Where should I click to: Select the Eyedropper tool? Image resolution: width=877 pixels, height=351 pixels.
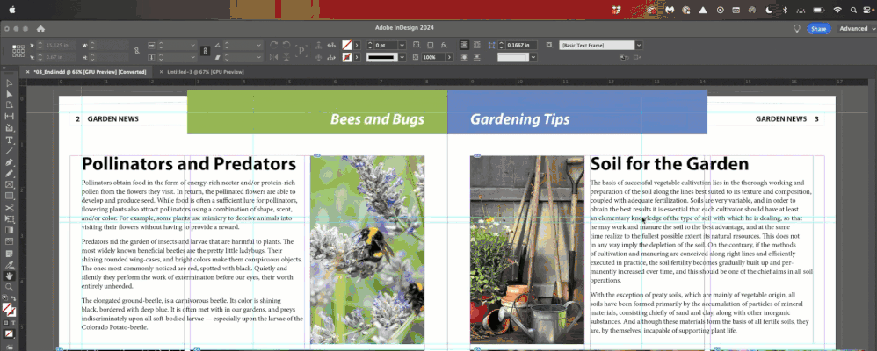pyautogui.click(x=9, y=264)
